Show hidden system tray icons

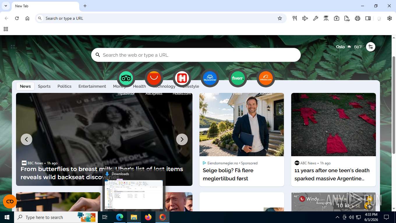point(337,217)
